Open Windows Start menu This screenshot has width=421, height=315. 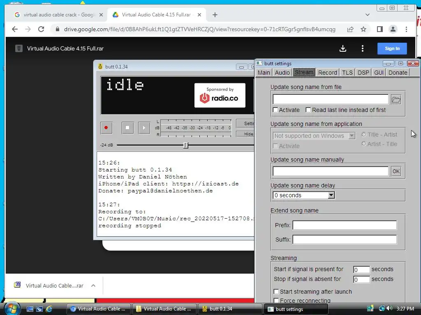12,308
